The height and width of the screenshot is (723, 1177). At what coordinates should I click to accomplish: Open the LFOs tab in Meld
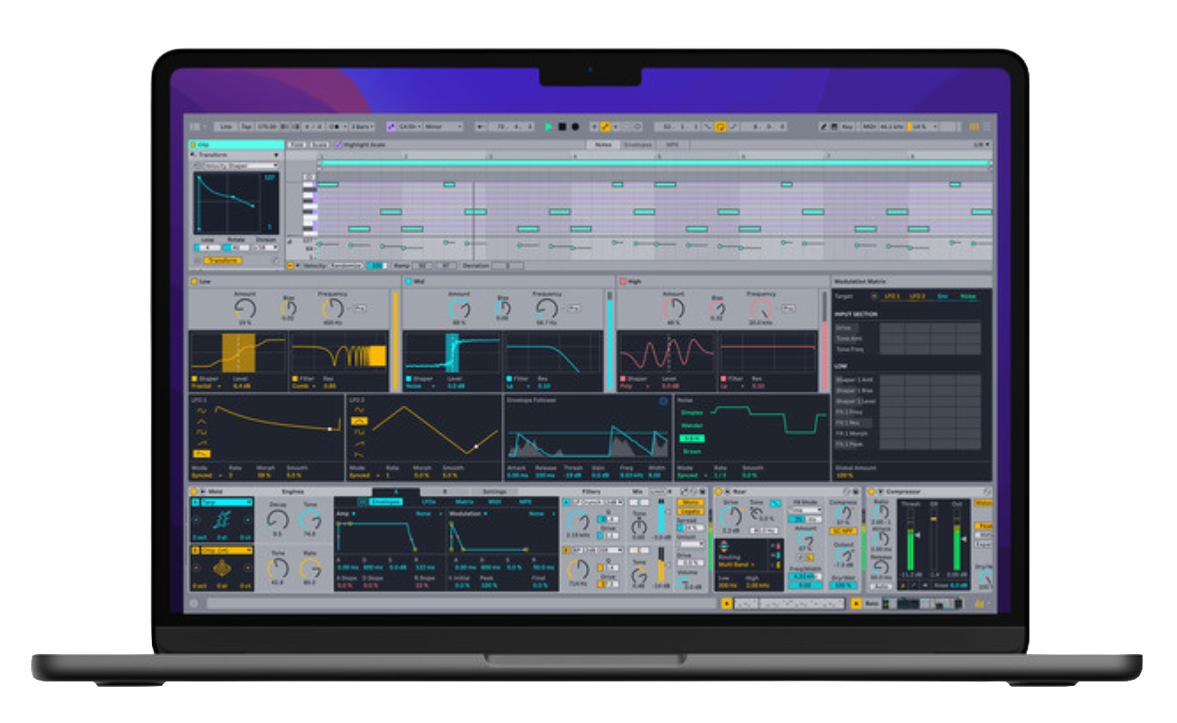point(429,501)
